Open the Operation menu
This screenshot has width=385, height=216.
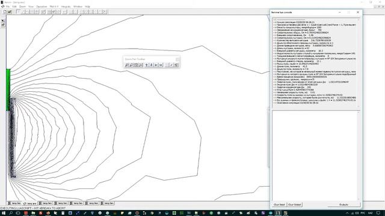point(42,7)
